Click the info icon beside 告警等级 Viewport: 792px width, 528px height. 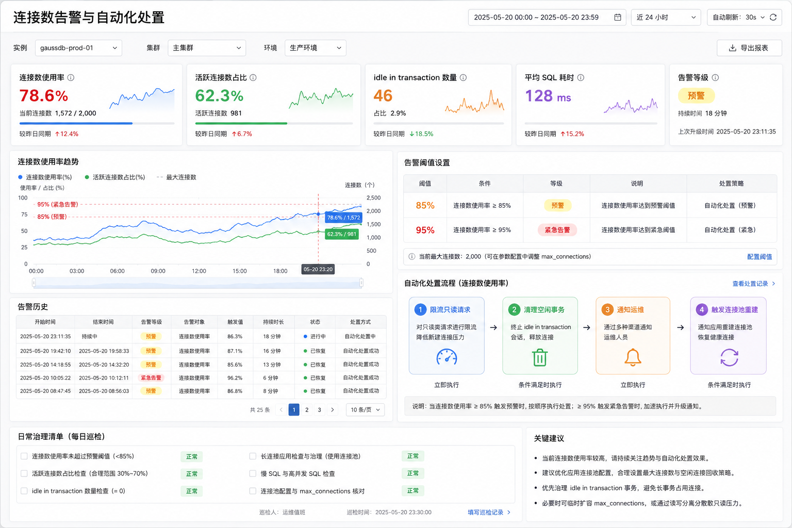point(715,78)
